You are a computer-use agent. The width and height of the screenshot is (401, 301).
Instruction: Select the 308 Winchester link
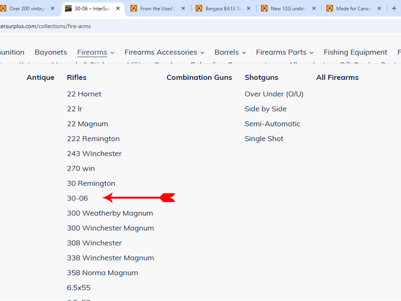(94, 243)
